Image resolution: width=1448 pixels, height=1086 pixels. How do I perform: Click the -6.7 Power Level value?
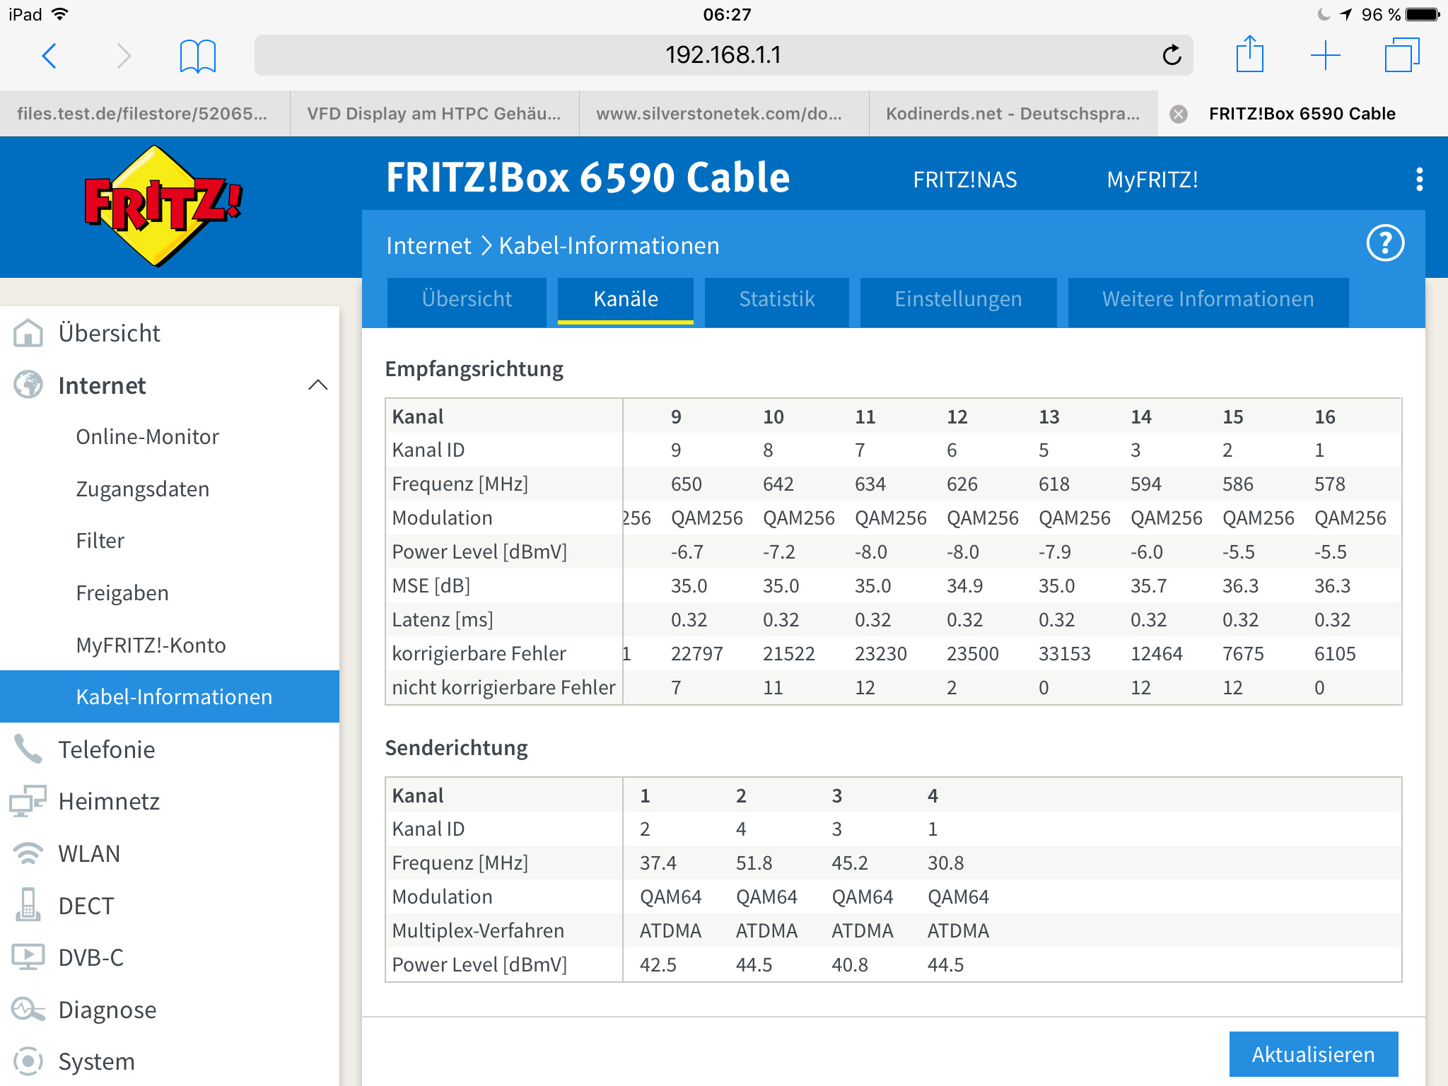[687, 552]
